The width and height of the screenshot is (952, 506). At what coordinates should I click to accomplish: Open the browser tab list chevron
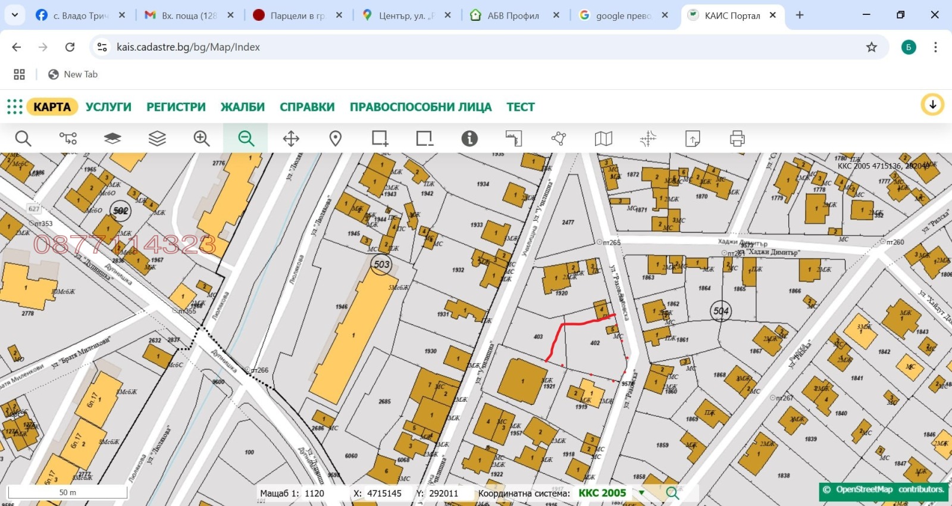(x=14, y=15)
